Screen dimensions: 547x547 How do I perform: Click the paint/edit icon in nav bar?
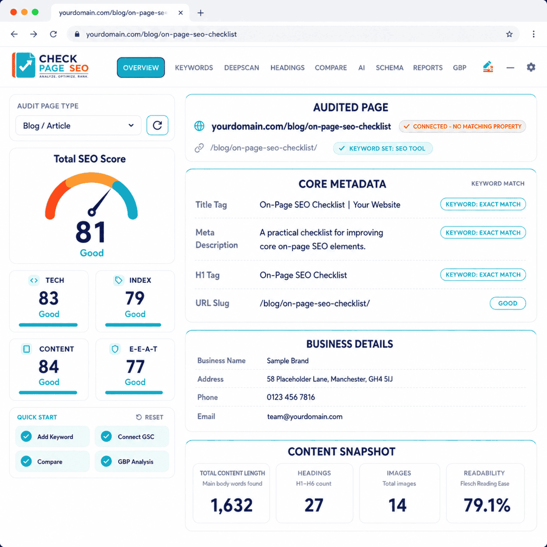pyautogui.click(x=488, y=67)
